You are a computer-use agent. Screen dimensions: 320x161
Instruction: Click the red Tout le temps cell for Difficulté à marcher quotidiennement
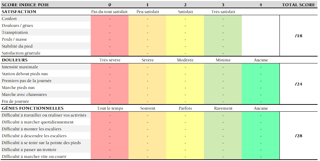[x=109, y=122]
